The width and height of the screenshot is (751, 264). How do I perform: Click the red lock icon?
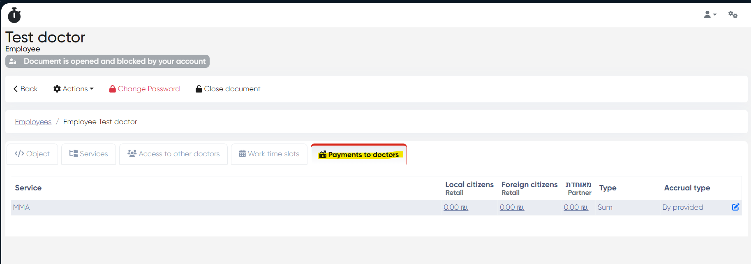pyautogui.click(x=112, y=89)
